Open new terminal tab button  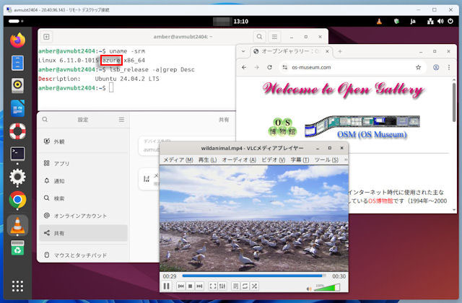[46, 37]
